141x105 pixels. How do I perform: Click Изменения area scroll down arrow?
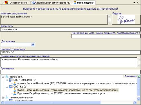click(139, 65)
